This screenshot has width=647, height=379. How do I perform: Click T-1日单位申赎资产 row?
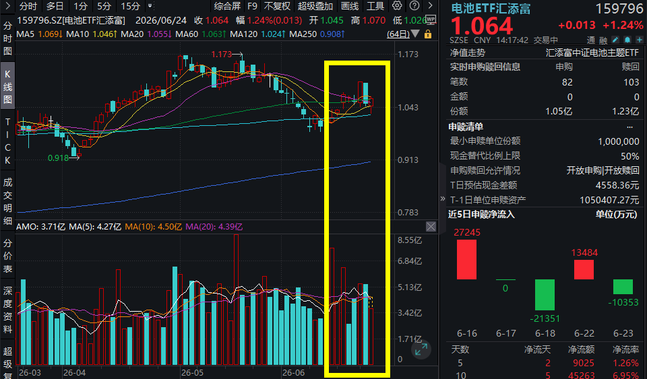point(545,200)
